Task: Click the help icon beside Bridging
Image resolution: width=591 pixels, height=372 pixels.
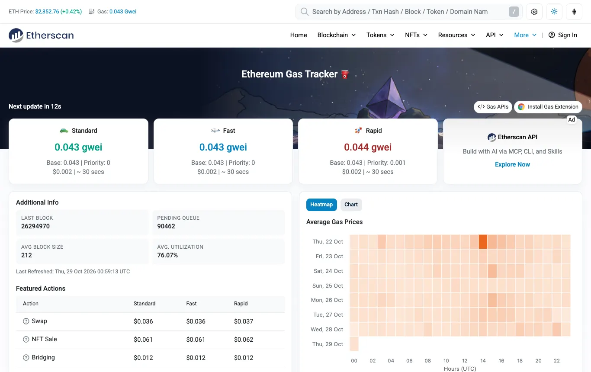Action: pyautogui.click(x=26, y=358)
